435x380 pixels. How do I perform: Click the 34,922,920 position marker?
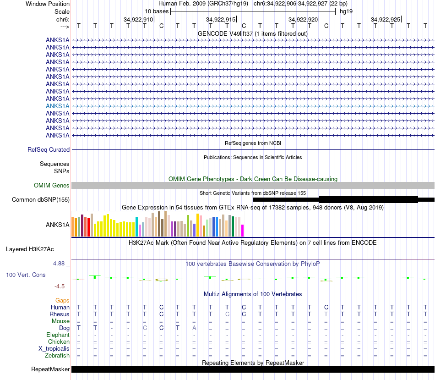coord(303,19)
